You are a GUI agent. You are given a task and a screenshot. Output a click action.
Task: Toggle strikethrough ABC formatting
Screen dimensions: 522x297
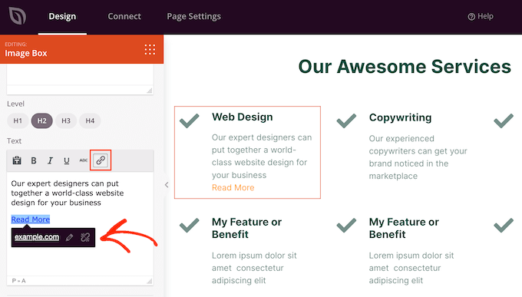pyautogui.click(x=83, y=160)
